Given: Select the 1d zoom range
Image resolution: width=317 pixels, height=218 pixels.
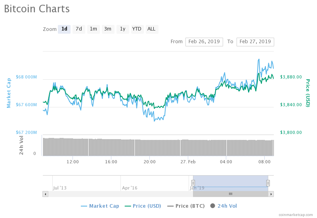Looking at the screenshot, I should (64, 29).
